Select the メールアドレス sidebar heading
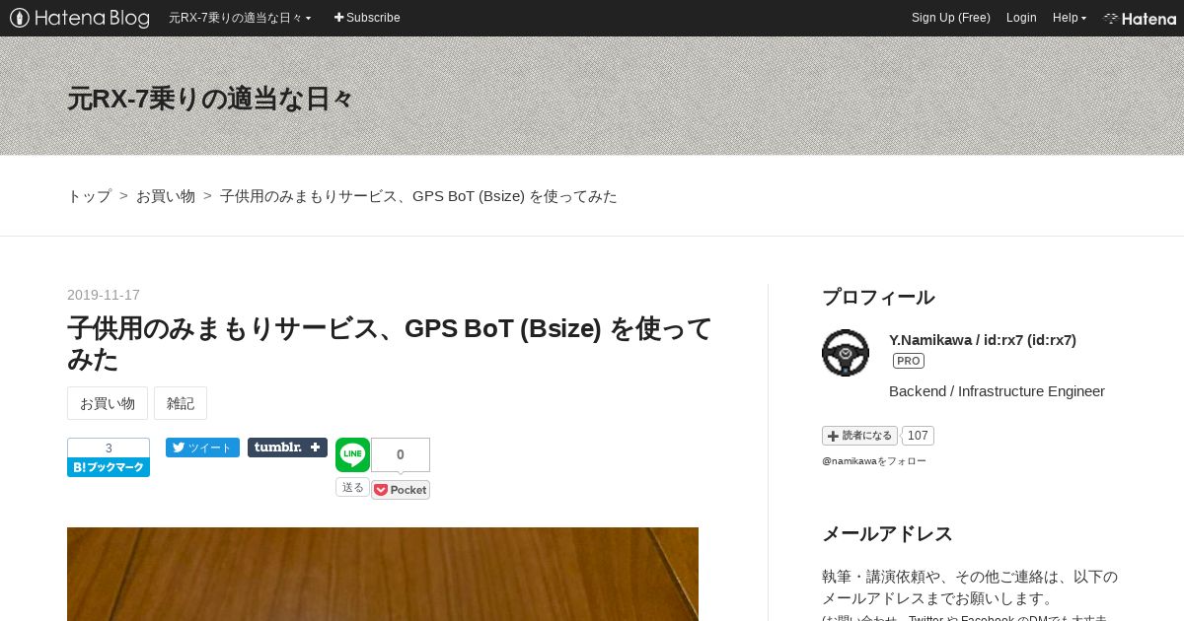 (887, 534)
